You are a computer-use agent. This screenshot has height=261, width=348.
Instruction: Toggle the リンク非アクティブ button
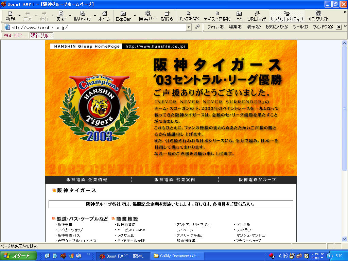click(x=286, y=16)
